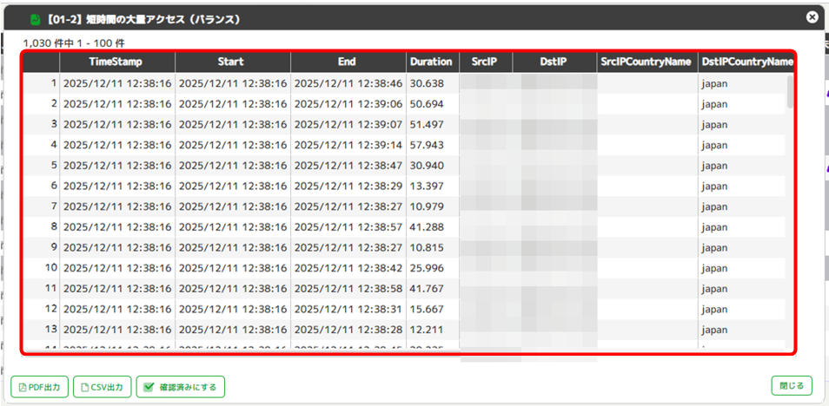Click japan cell in row 7
Screen dimensions: 829x406
tap(715, 207)
